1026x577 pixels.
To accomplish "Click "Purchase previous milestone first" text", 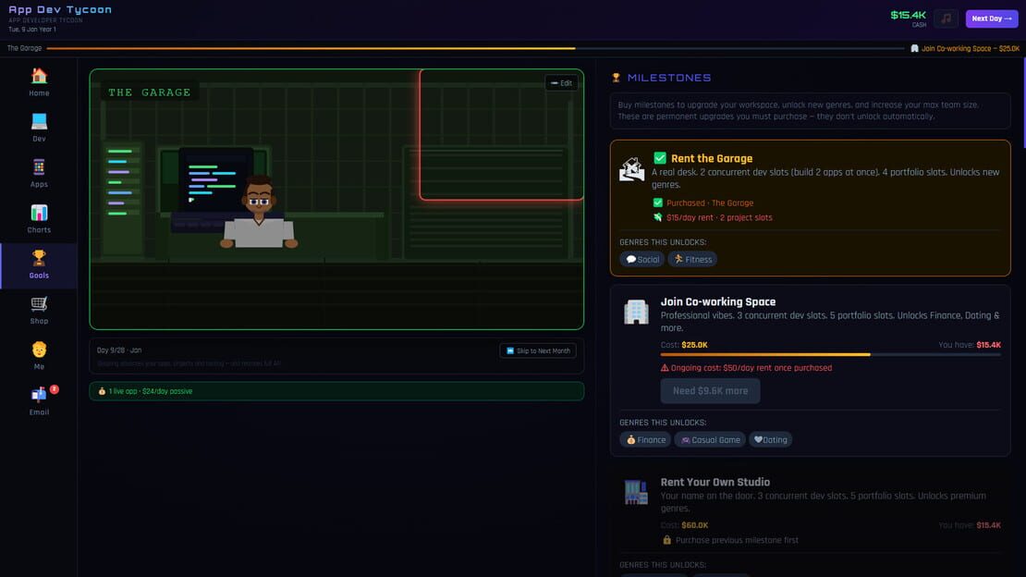I will [737, 540].
